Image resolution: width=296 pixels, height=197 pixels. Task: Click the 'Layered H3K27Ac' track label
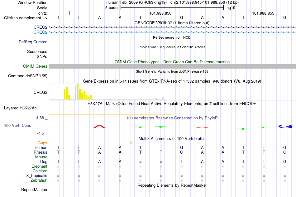20,108
